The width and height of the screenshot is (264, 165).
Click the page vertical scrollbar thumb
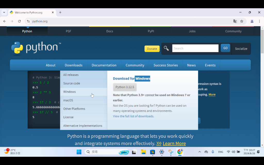(262, 41)
